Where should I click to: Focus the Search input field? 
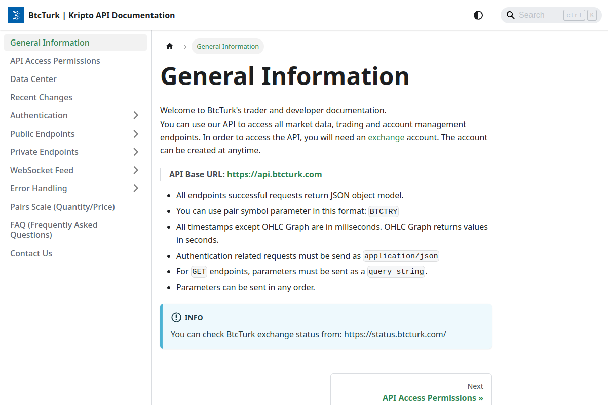click(x=551, y=15)
